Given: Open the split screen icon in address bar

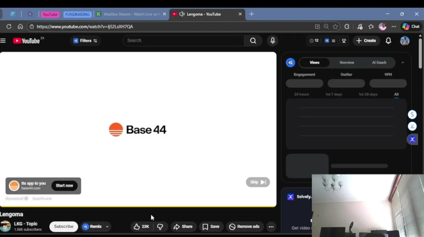Looking at the screenshot, I should tap(317, 27).
